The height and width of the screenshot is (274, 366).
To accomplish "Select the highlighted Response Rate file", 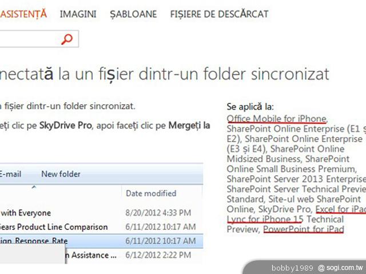I will coord(101,241).
